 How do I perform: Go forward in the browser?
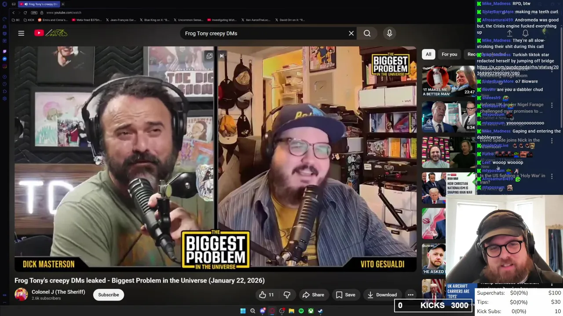pos(19,13)
